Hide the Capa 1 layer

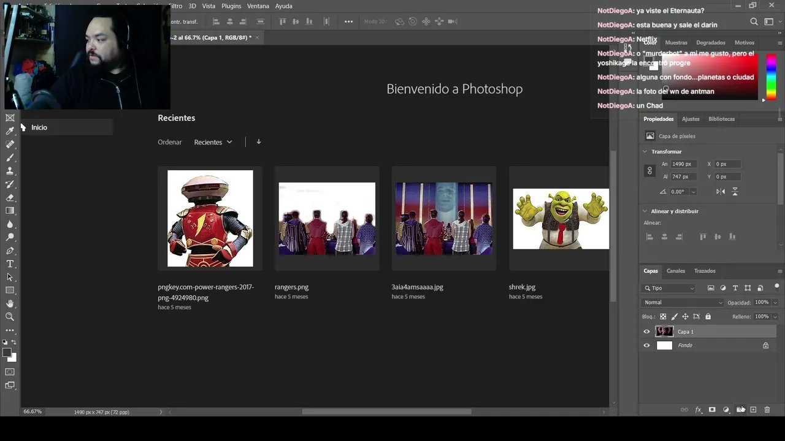pos(646,332)
